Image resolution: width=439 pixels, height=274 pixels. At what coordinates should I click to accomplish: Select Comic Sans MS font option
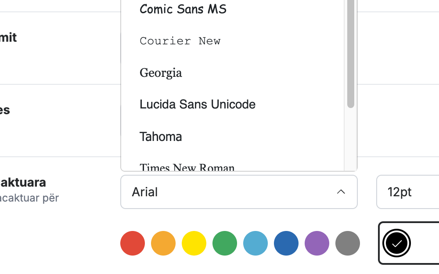tap(232, 9)
